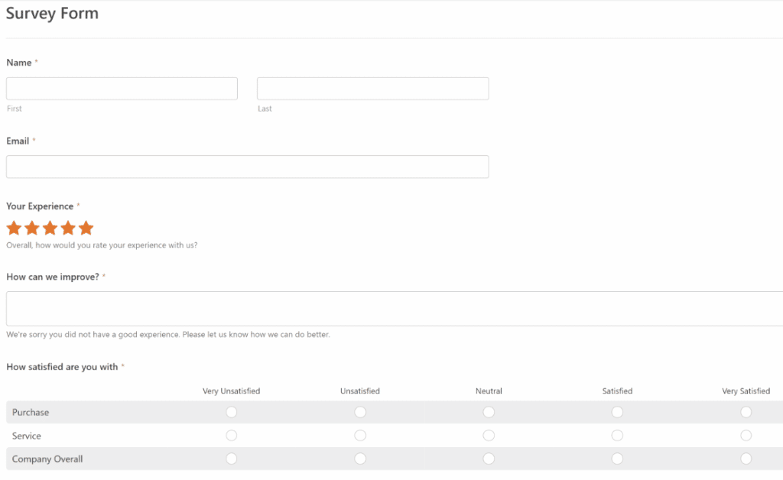Image resolution: width=783 pixels, height=480 pixels.
Task: Select Very Unsatisfied for Company Overall
Action: click(231, 459)
